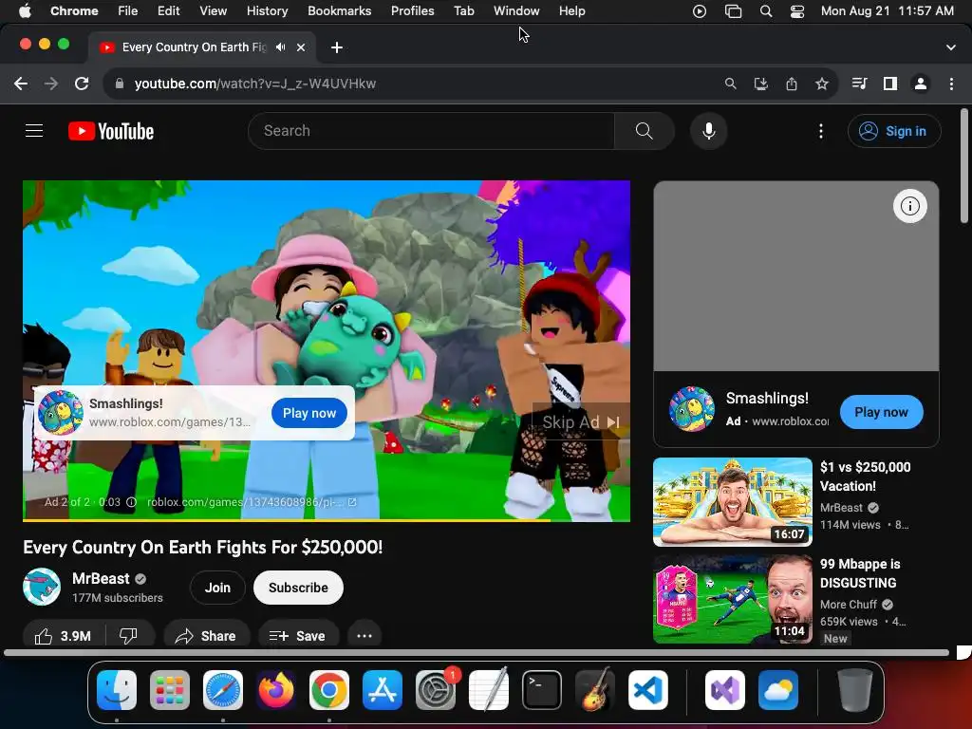Open the YouTube hamburger guide menu

point(34,131)
